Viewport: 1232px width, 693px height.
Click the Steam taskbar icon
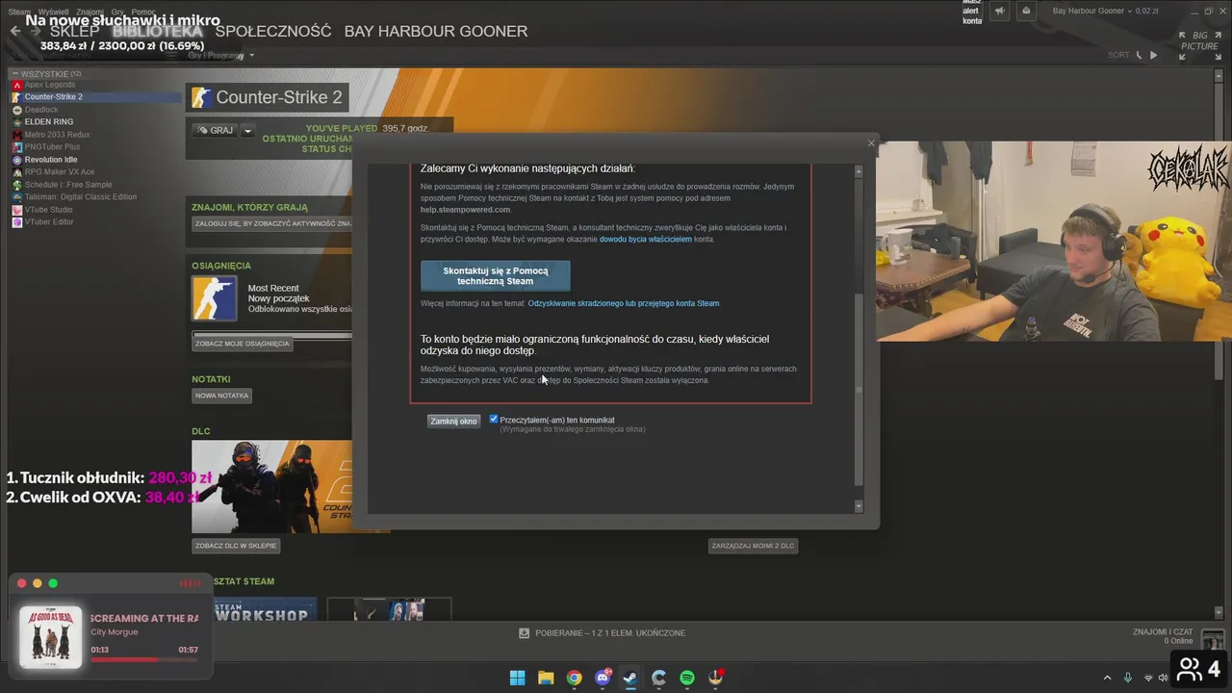[x=630, y=678]
